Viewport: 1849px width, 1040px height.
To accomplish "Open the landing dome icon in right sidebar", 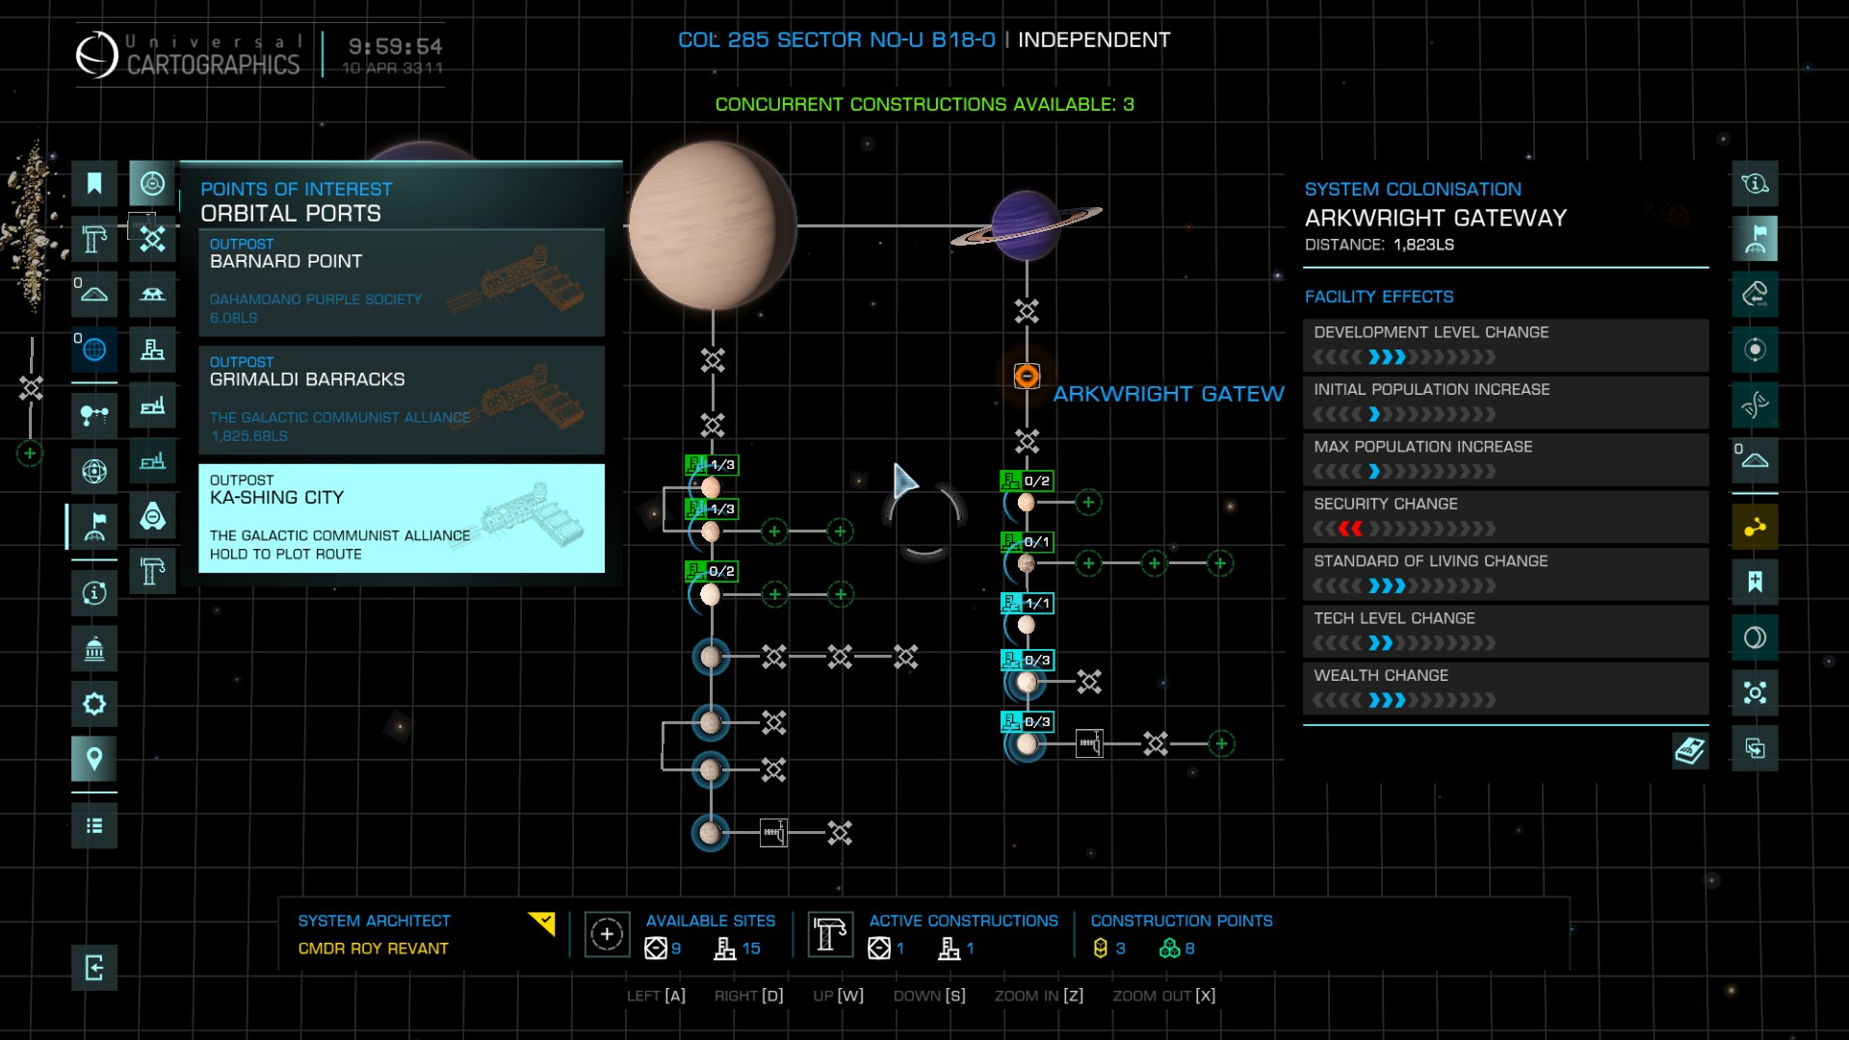I will [x=1755, y=460].
